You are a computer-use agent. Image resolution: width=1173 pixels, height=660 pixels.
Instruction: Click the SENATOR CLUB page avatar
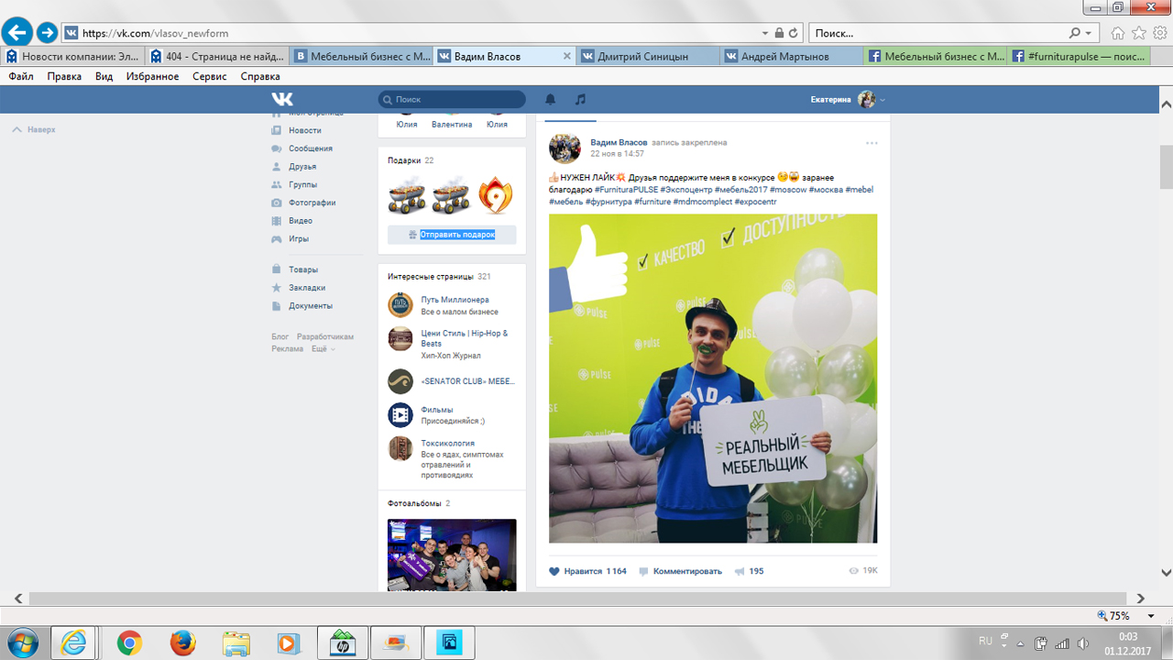[400, 381]
